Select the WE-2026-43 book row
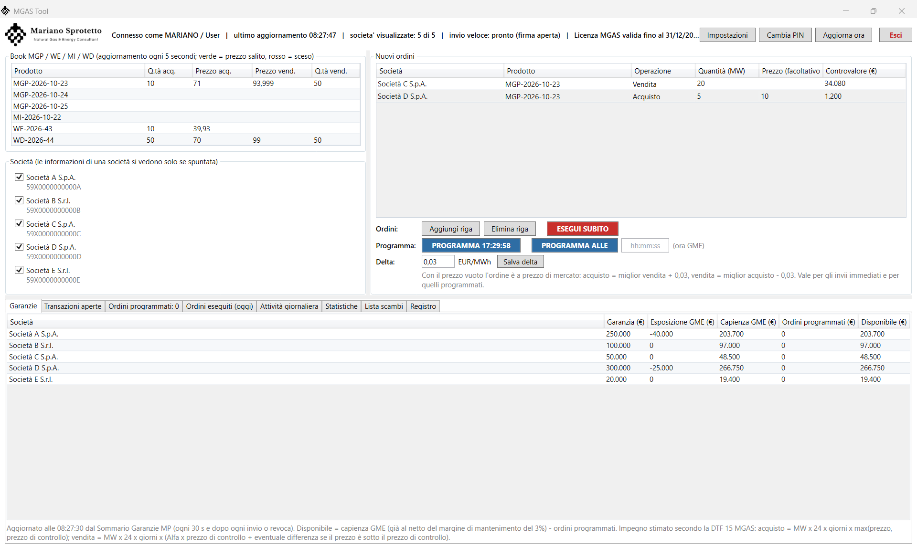 pyautogui.click(x=186, y=129)
